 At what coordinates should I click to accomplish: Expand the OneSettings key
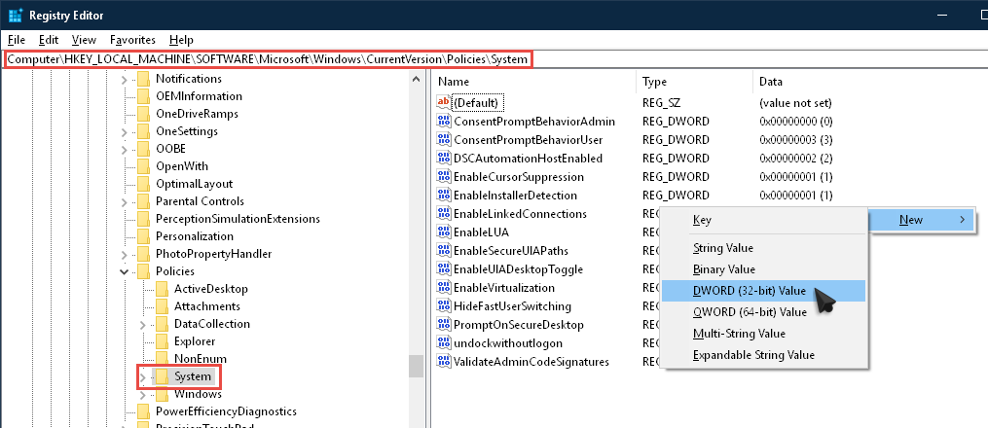125,132
